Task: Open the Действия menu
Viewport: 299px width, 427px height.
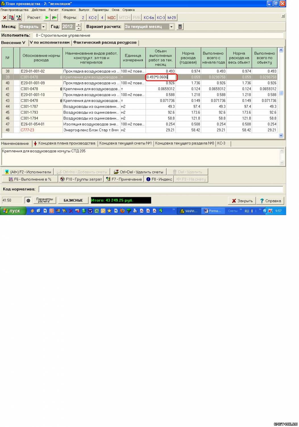Action: [39, 10]
